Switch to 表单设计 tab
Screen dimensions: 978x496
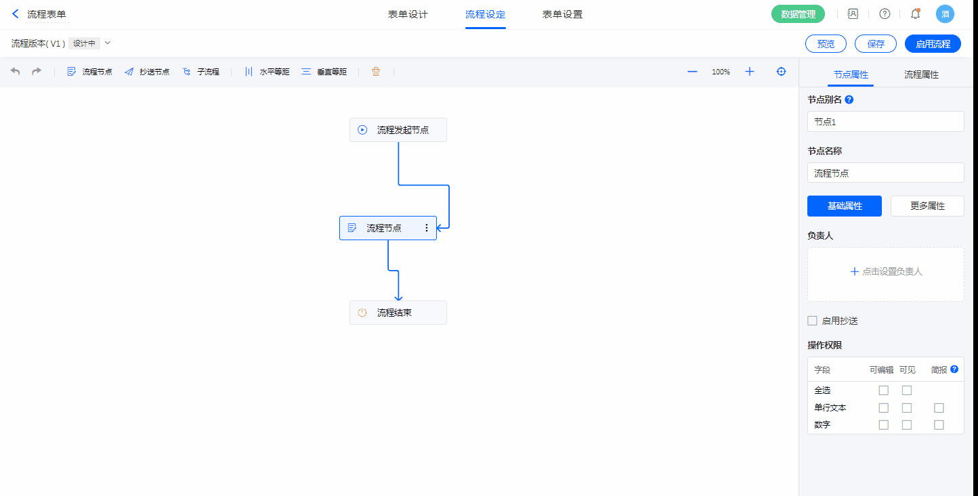408,14
